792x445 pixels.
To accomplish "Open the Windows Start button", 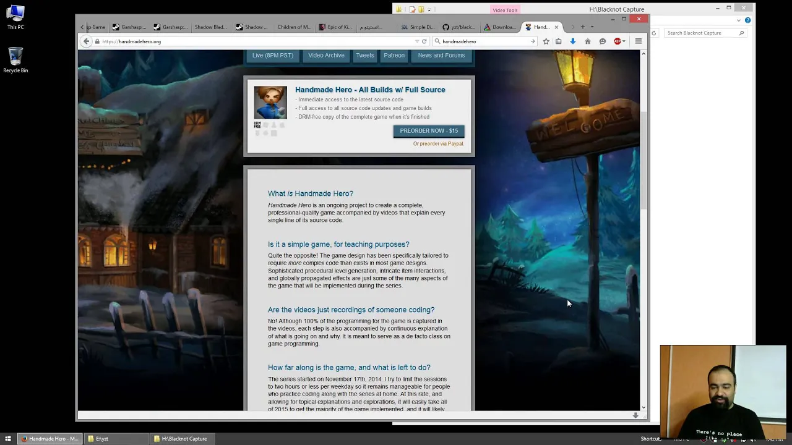I will [x=8, y=439].
